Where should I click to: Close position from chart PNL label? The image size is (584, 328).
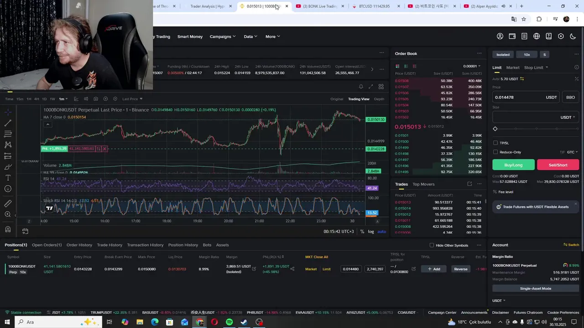104,149
